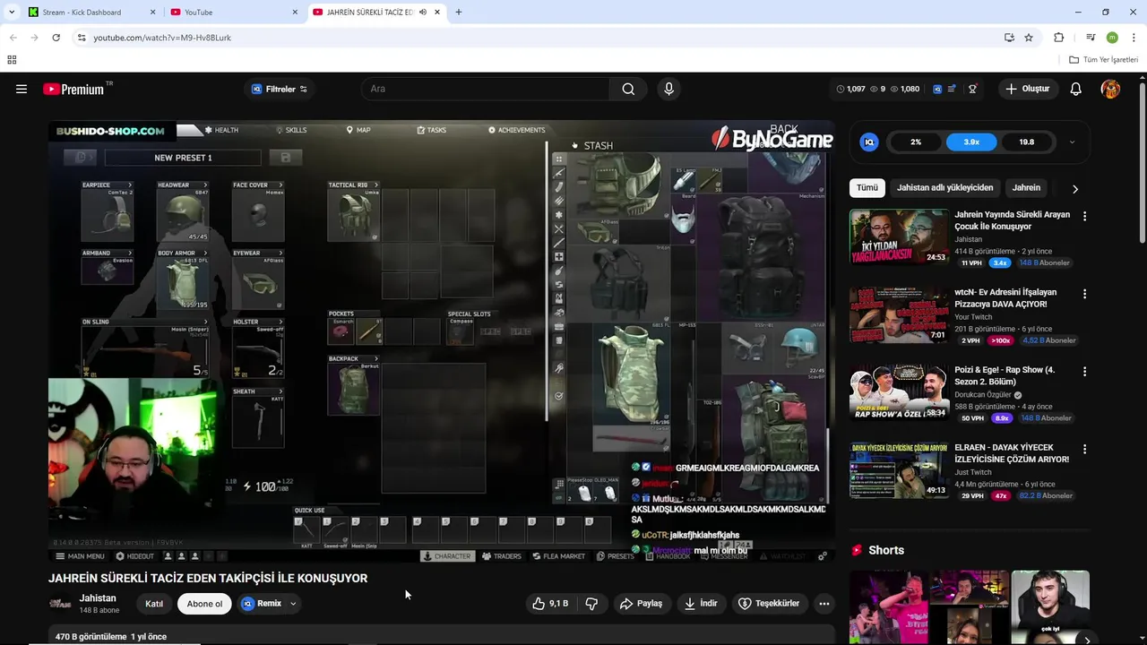Image resolution: width=1147 pixels, height=645 pixels.
Task: Switch to the YouTube browser tab
Action: (x=233, y=13)
